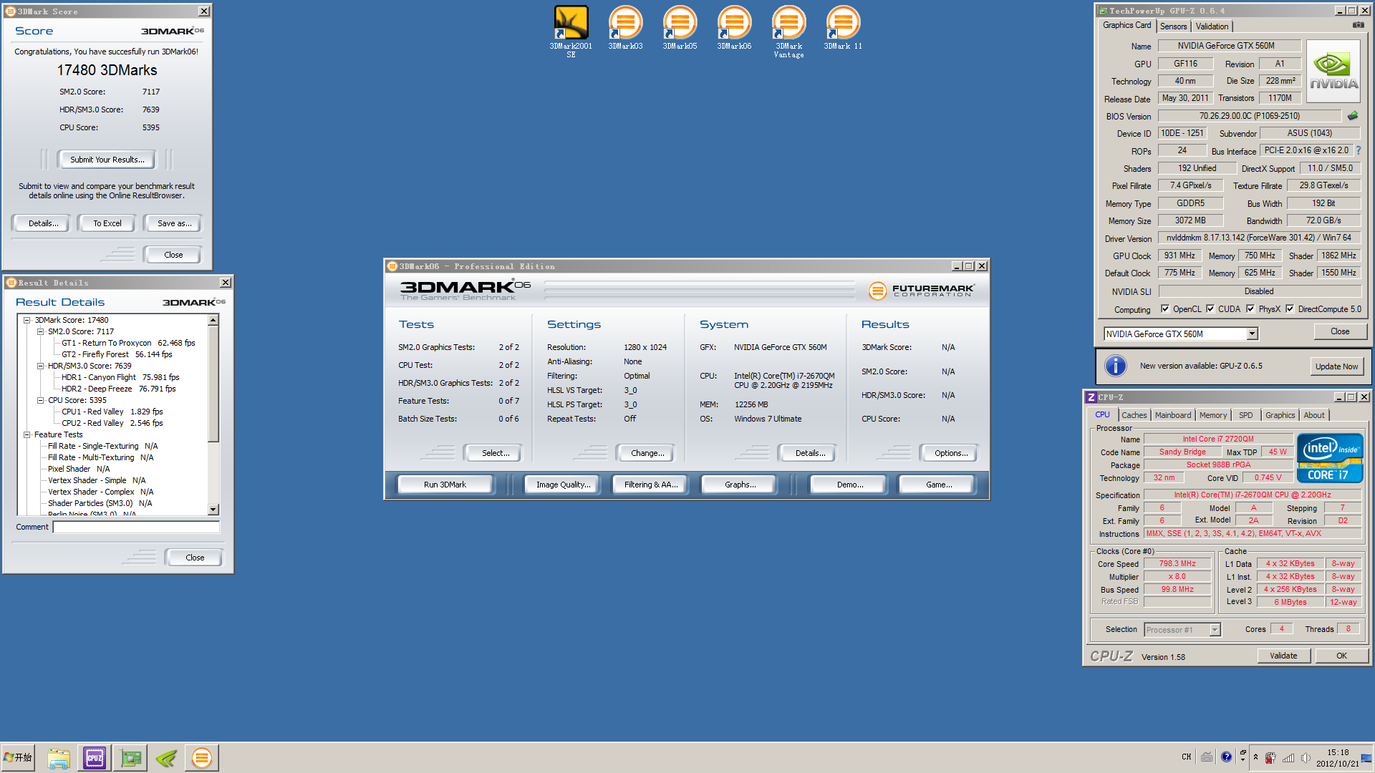Switch to 3DMark06 in the taskbar
The image size is (1375, 773).
(x=202, y=758)
